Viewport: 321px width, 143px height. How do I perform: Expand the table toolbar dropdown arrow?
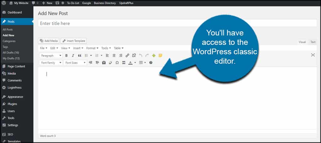[x=145, y=63]
